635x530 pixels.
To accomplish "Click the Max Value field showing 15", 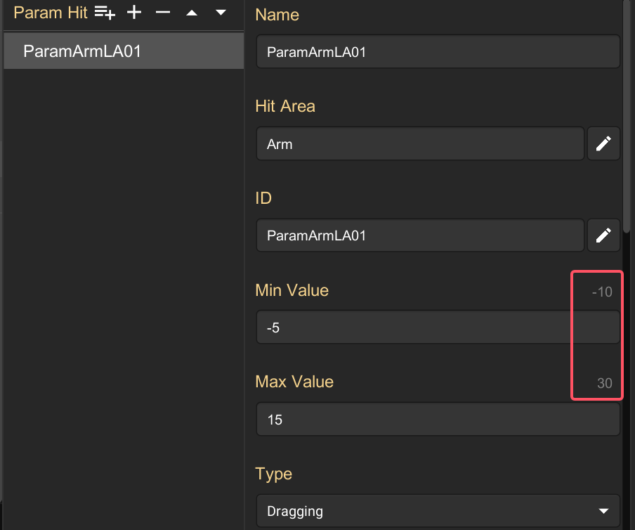I will click(x=438, y=419).
